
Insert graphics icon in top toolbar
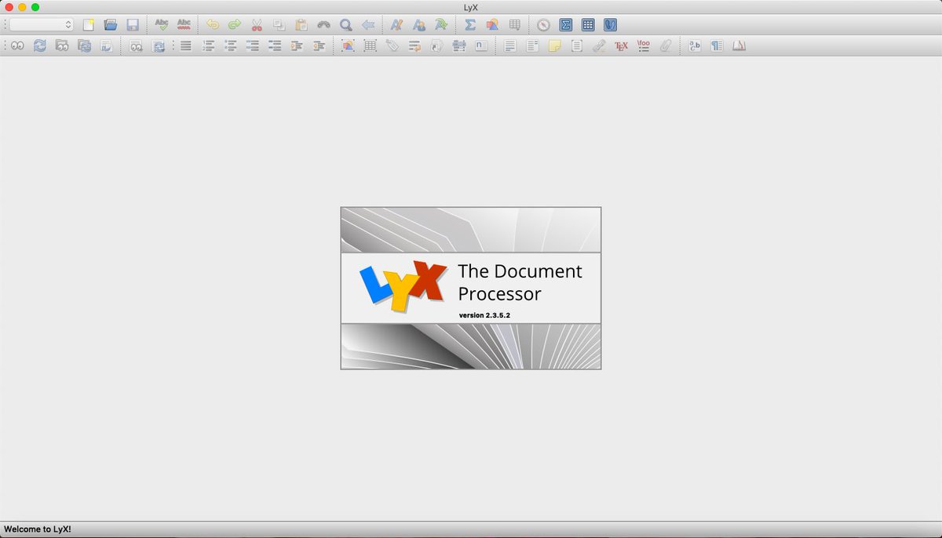point(492,25)
